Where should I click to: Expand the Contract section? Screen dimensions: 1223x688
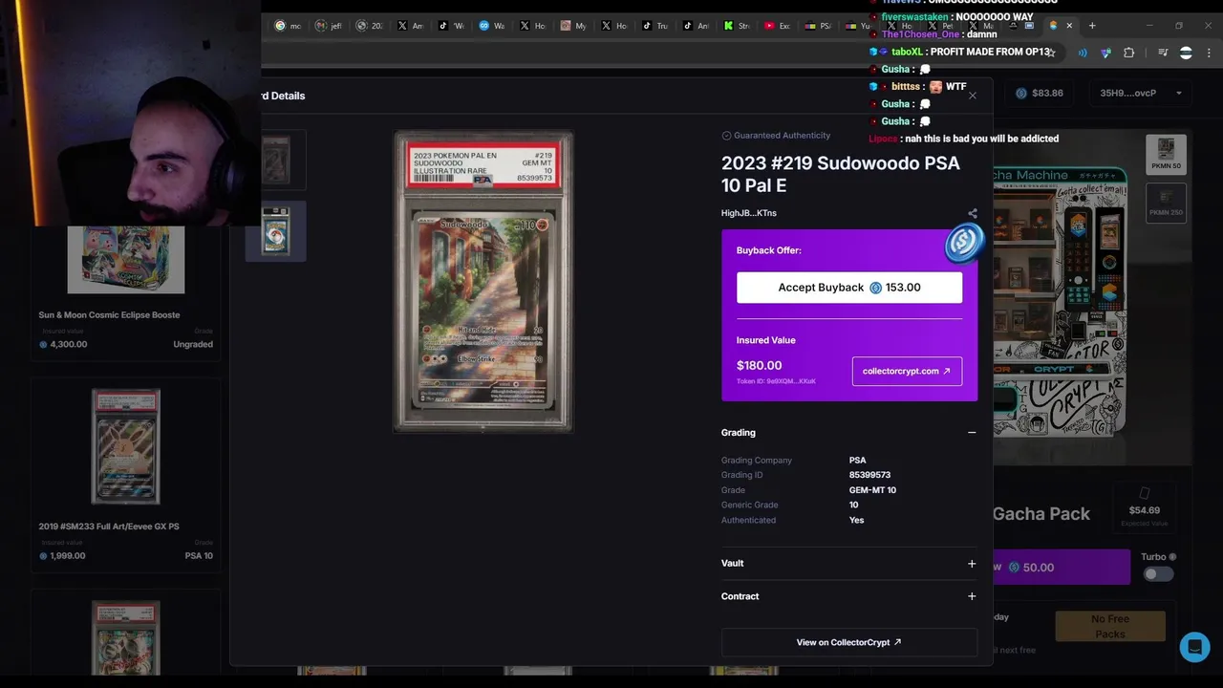(972, 596)
